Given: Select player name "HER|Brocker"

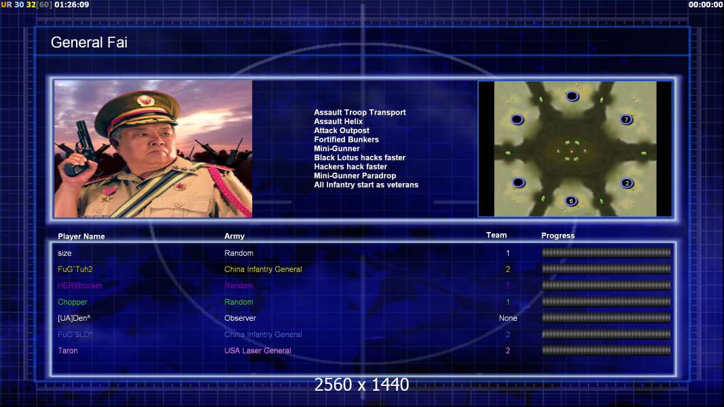Looking at the screenshot, I should point(80,286).
